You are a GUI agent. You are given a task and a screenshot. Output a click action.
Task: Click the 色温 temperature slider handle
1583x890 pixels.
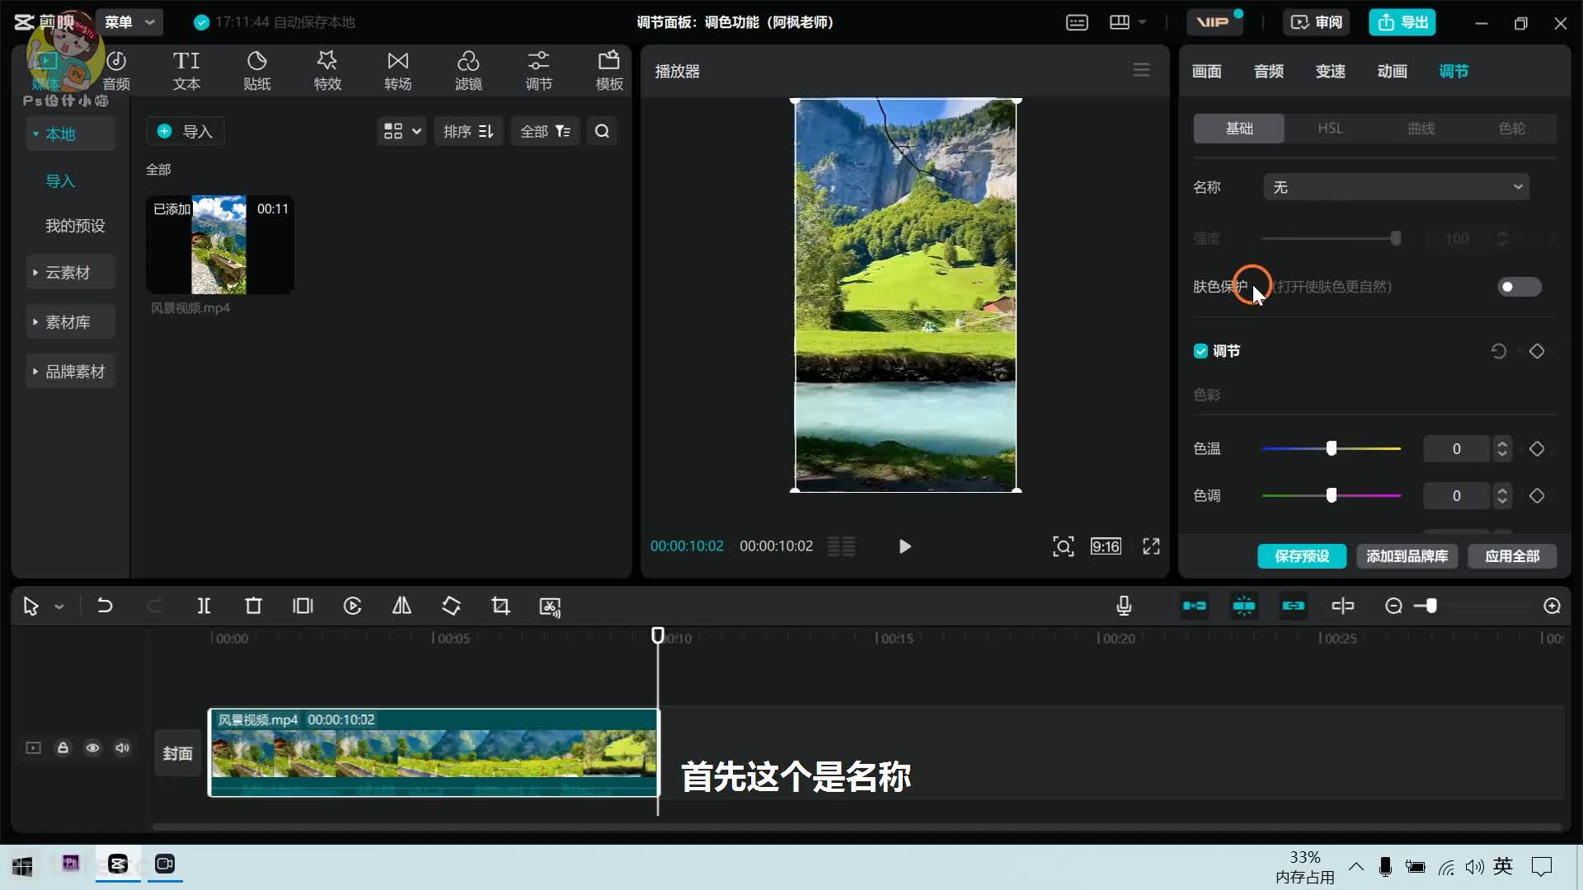pos(1331,448)
